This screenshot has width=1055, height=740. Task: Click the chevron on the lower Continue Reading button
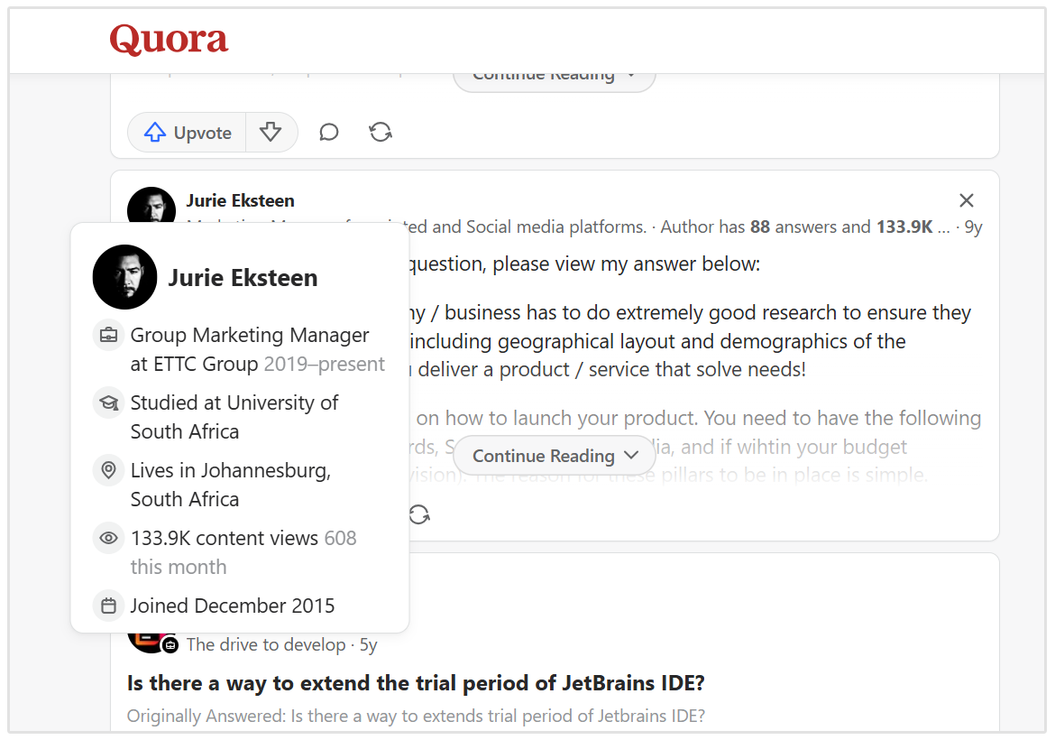click(x=631, y=456)
